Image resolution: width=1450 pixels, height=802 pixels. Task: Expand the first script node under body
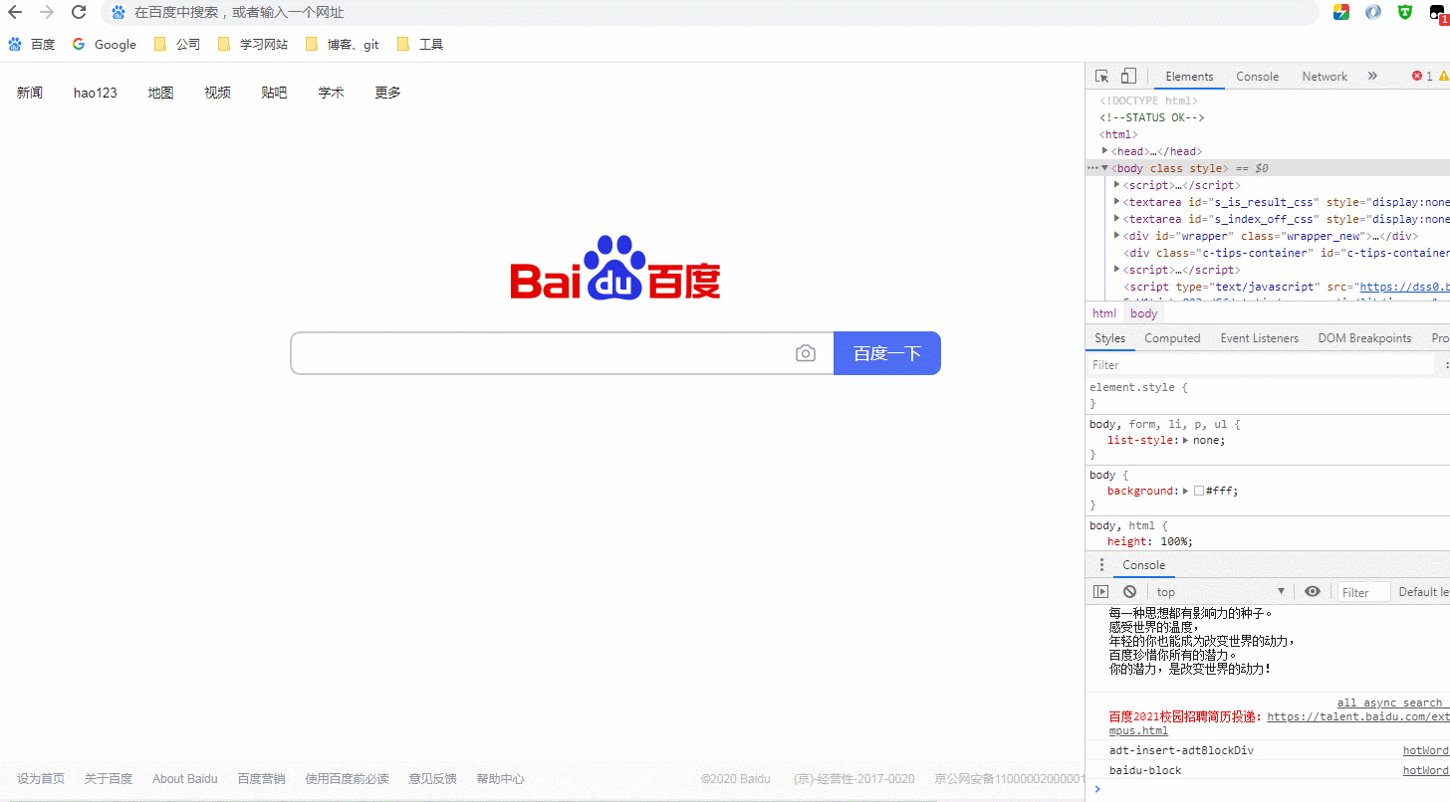click(1117, 185)
